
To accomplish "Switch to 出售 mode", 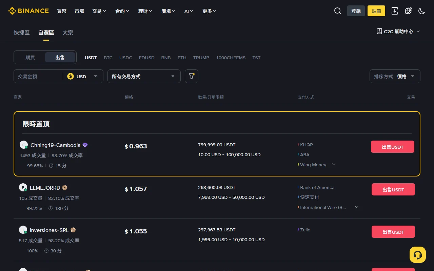I will coord(60,57).
